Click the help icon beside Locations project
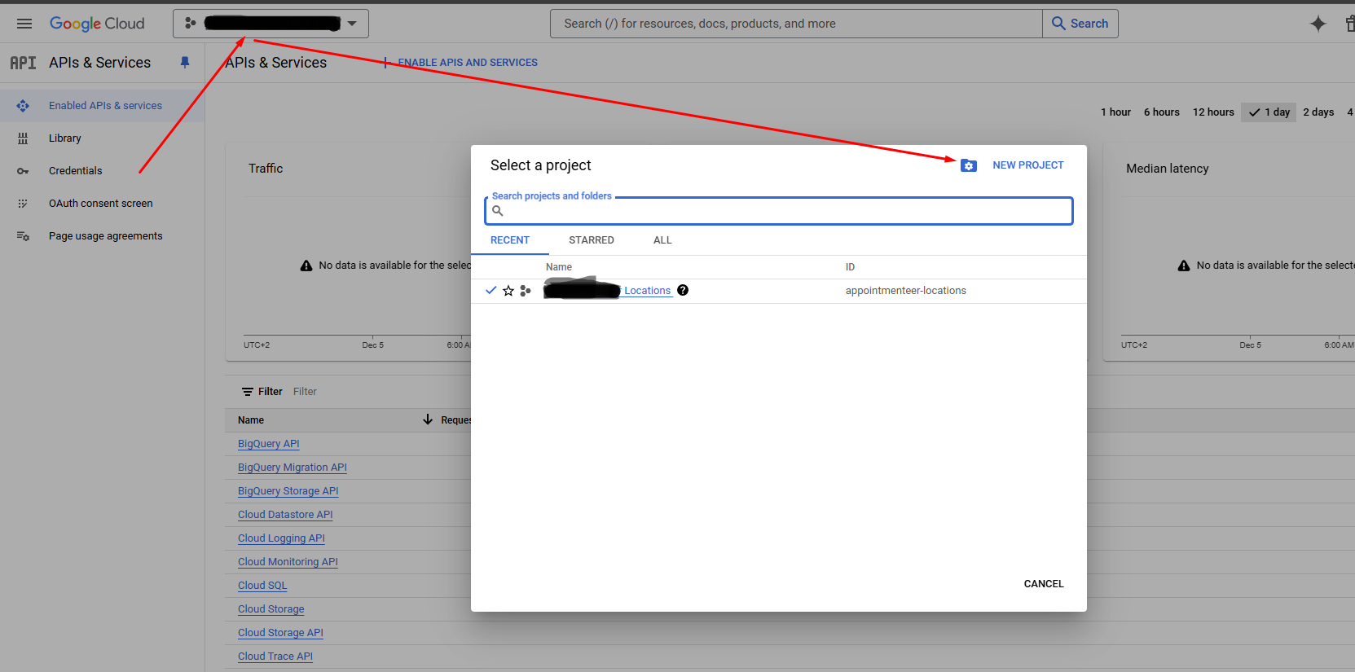The width and height of the screenshot is (1355, 672). tap(683, 290)
